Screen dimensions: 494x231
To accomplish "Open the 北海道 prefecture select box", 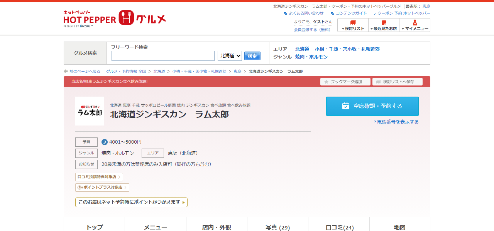I will click(x=230, y=56).
